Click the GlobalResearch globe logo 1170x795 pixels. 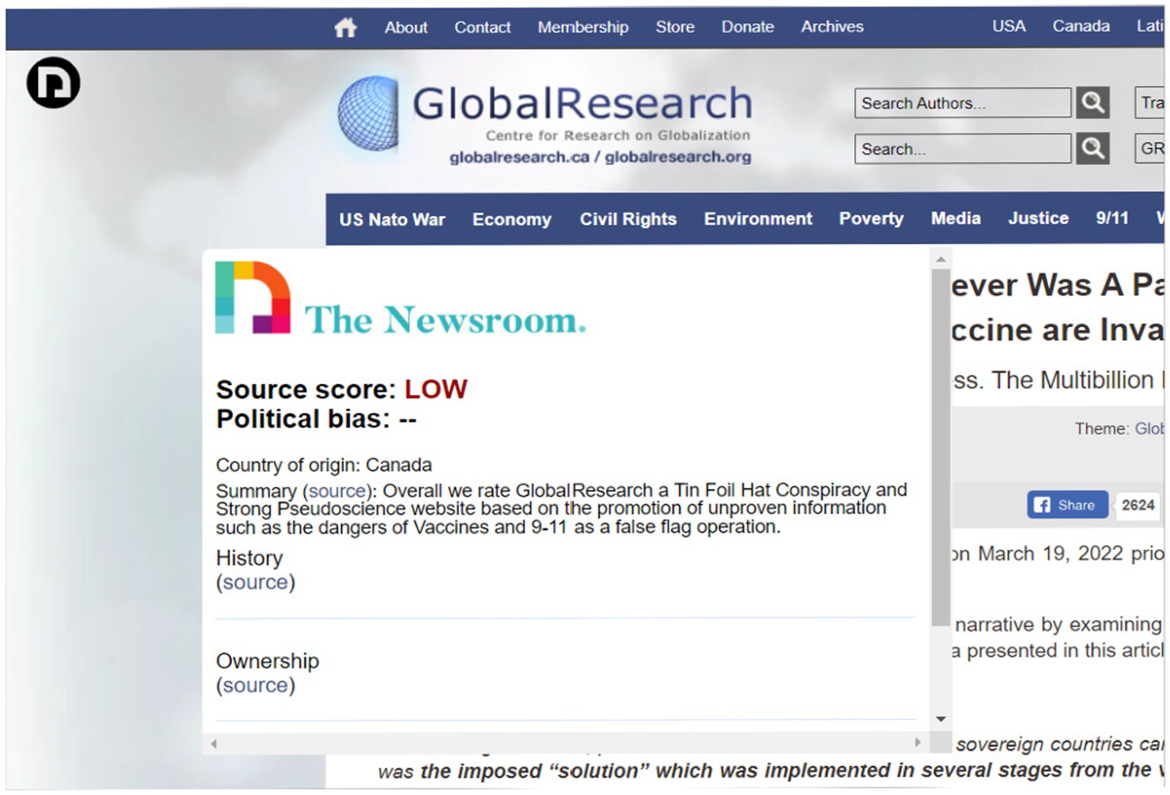pyautogui.click(x=369, y=113)
